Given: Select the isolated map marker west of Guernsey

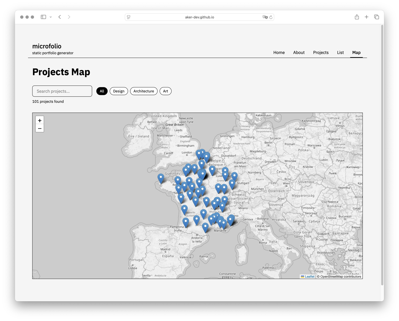Looking at the screenshot, I should [161, 179].
